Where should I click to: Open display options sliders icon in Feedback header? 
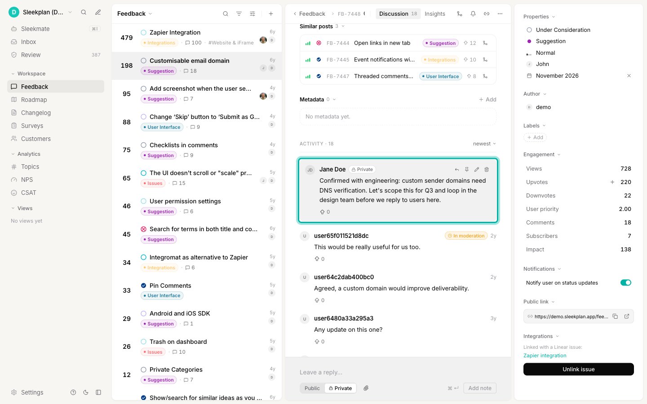tap(253, 14)
